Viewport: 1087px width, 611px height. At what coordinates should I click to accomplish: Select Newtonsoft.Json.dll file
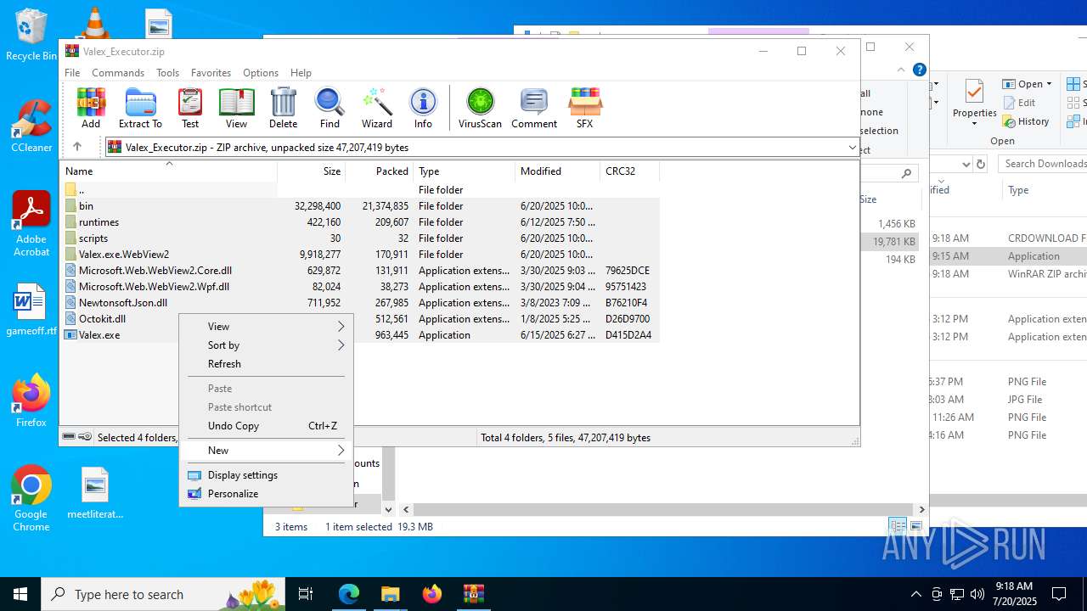(360, 302)
